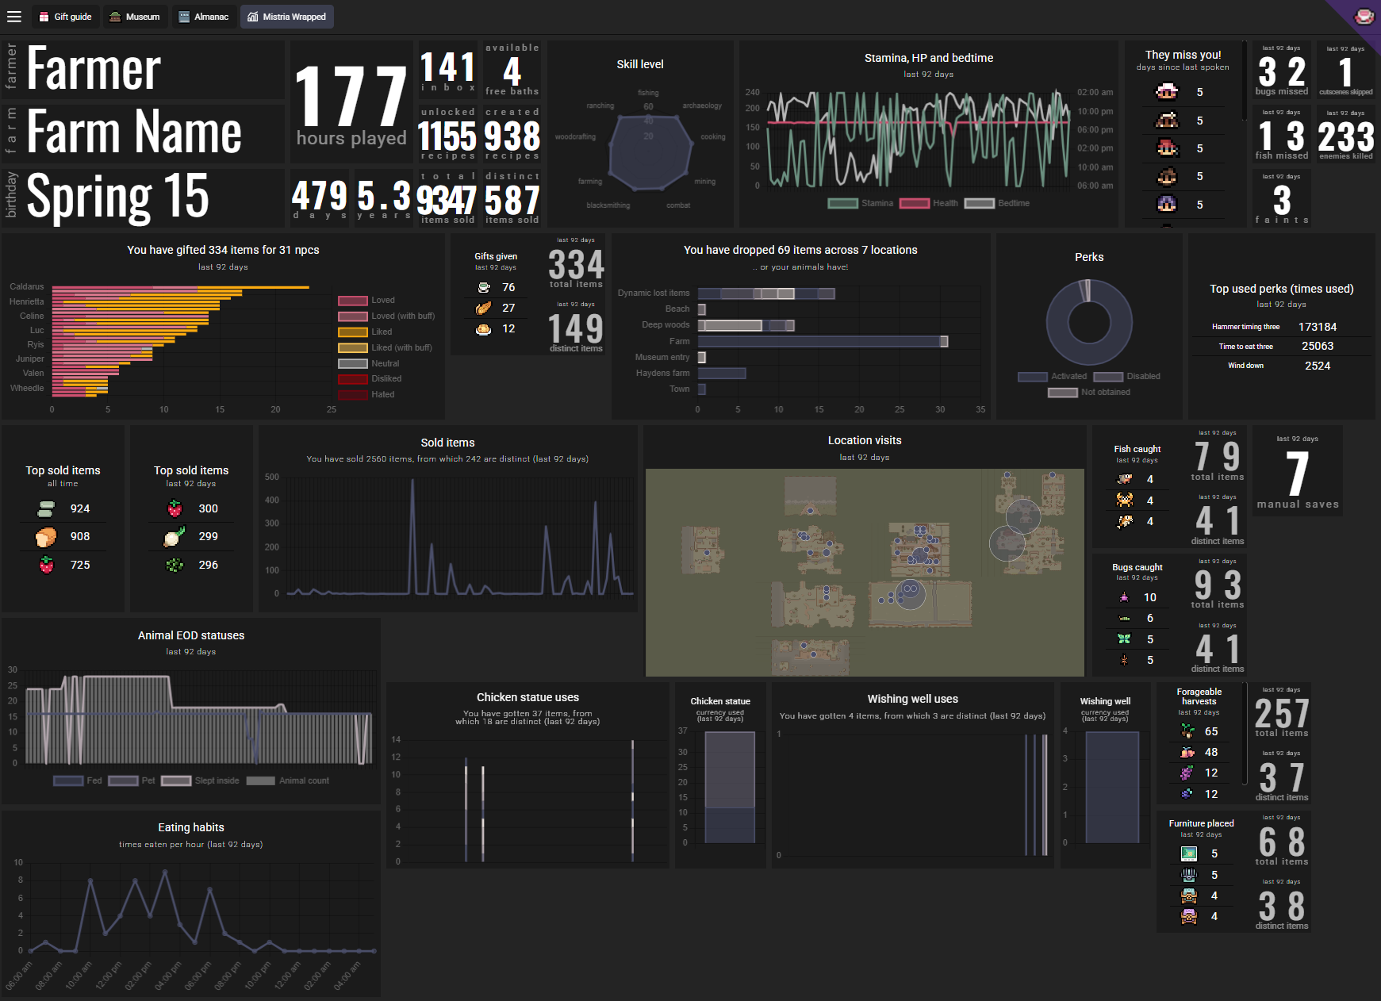Click the pink chest furniture icon
Image resolution: width=1381 pixels, height=1001 pixels.
[1188, 916]
